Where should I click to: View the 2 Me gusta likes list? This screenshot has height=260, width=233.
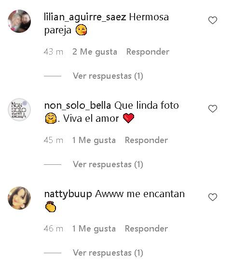click(x=95, y=52)
